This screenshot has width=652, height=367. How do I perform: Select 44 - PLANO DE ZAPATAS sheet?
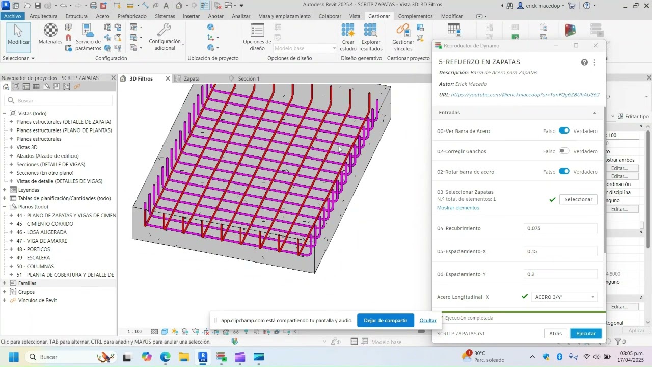(x=66, y=215)
